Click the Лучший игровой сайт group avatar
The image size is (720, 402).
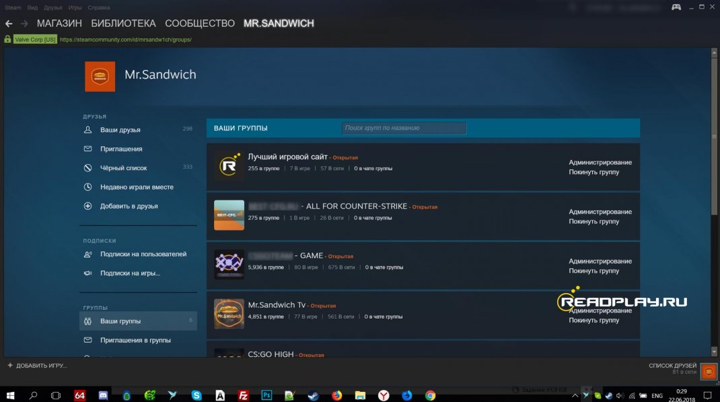click(229, 165)
